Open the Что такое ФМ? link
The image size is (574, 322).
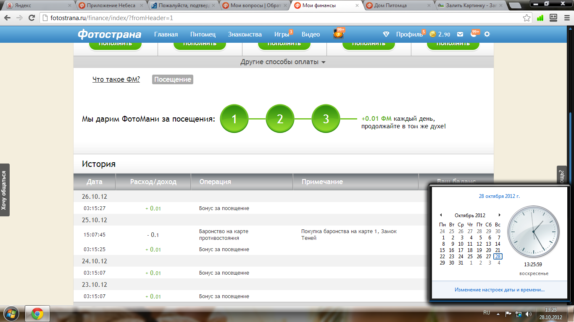[116, 79]
